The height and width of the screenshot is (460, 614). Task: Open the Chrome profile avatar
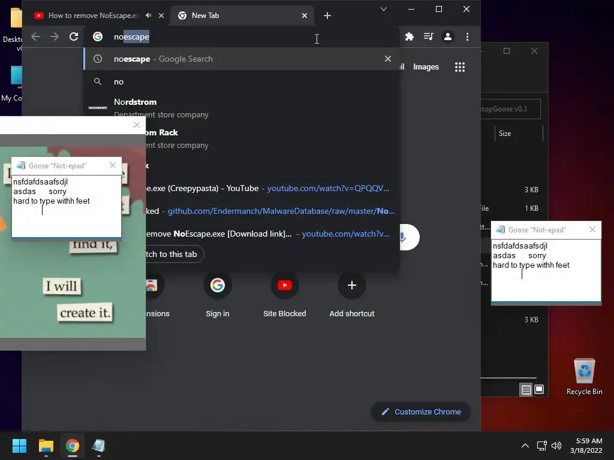pyautogui.click(x=447, y=37)
